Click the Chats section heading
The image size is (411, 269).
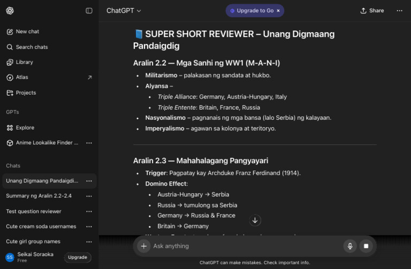coord(13,166)
